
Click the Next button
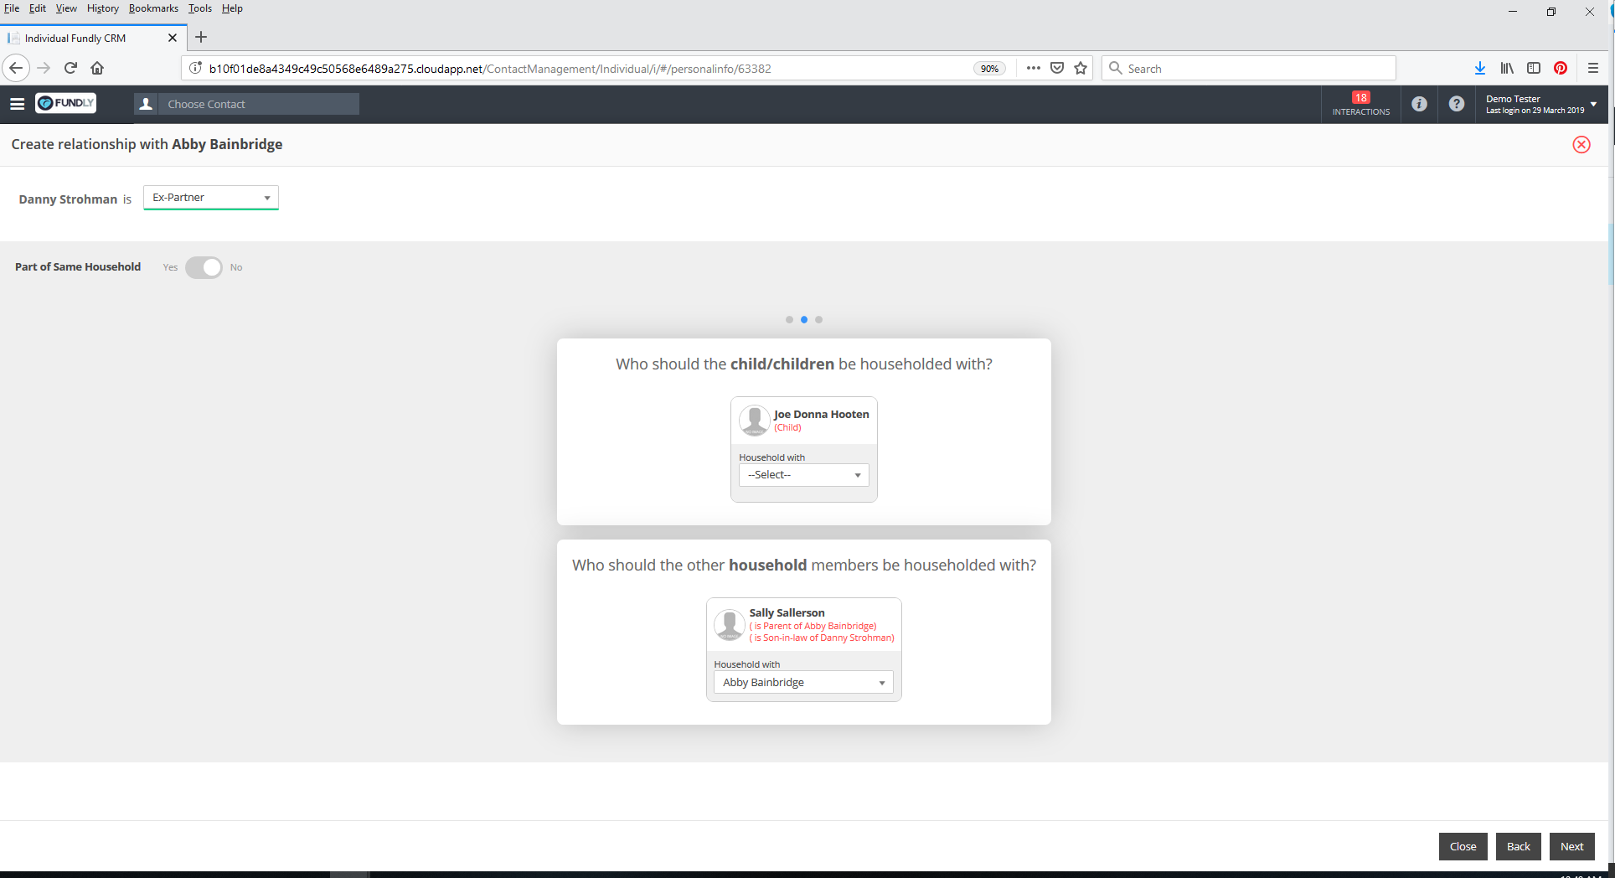[x=1571, y=846]
